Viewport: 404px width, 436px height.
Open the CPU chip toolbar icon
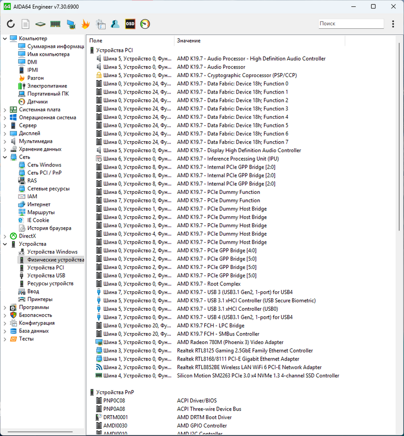click(x=40, y=24)
